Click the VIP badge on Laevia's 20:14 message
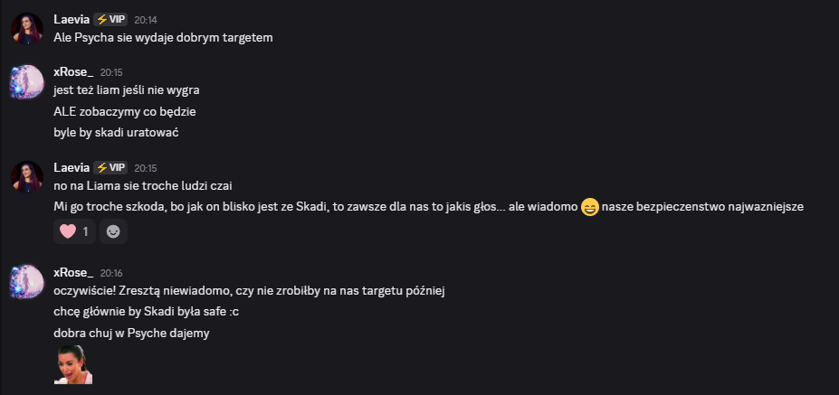839x395 pixels. (110, 19)
